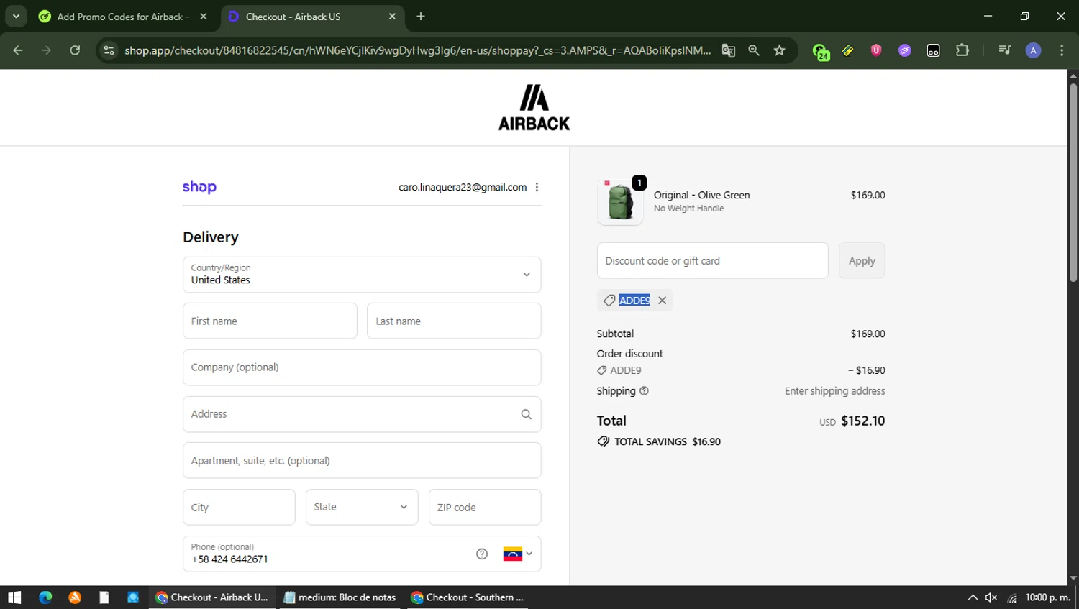Click the Phone (optional) field

click(362, 554)
